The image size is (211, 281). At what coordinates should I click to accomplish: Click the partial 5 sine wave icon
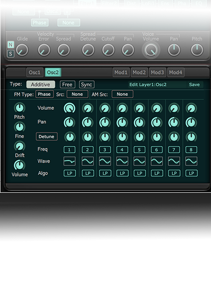139,161
